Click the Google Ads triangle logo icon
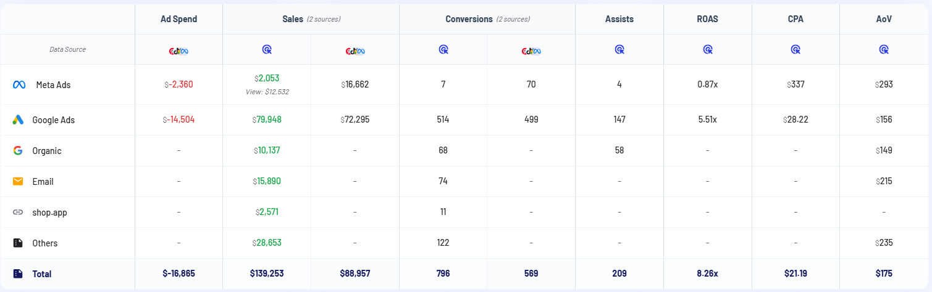The image size is (932, 292). click(18, 120)
